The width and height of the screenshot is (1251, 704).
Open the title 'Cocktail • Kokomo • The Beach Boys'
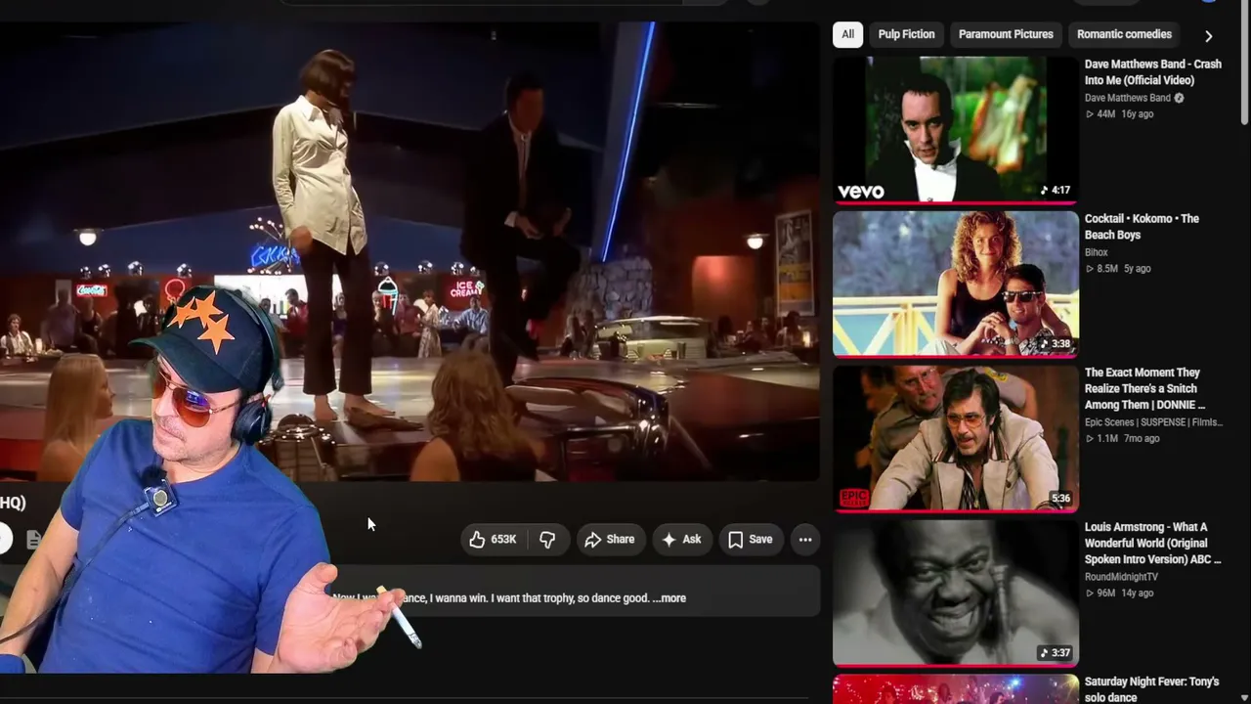pos(1142,227)
